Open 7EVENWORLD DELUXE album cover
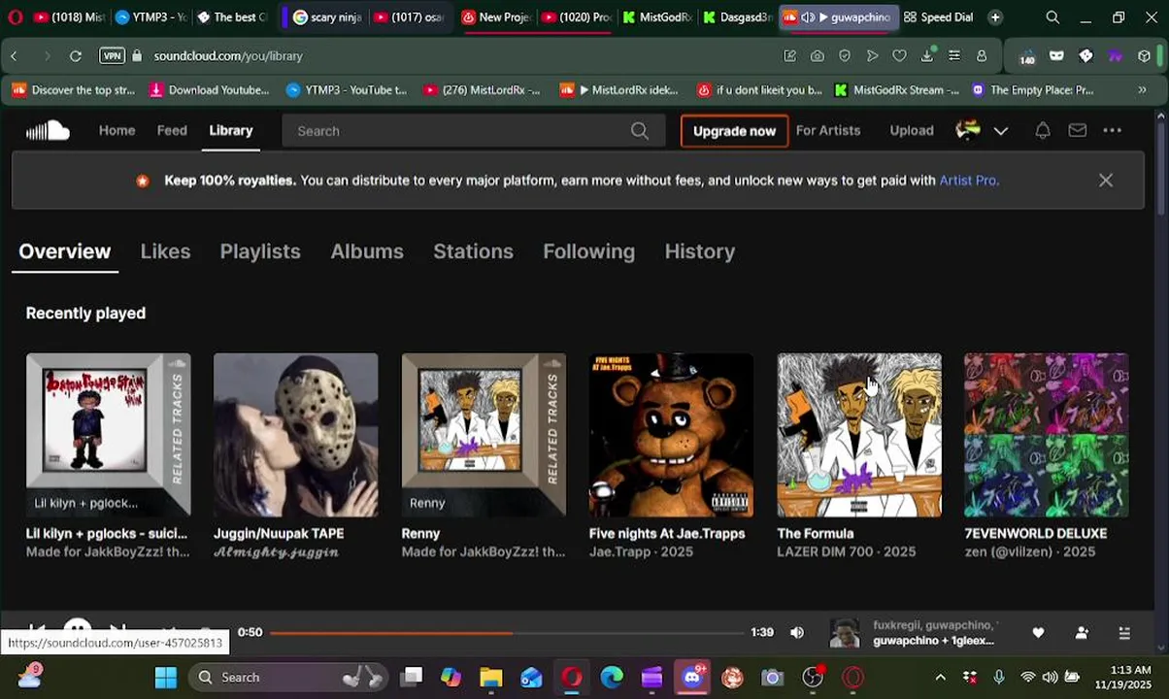 click(x=1047, y=435)
